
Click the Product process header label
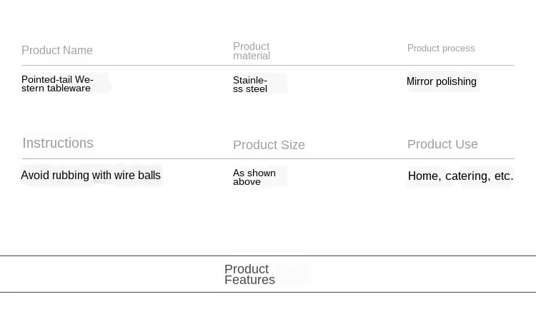click(x=441, y=49)
